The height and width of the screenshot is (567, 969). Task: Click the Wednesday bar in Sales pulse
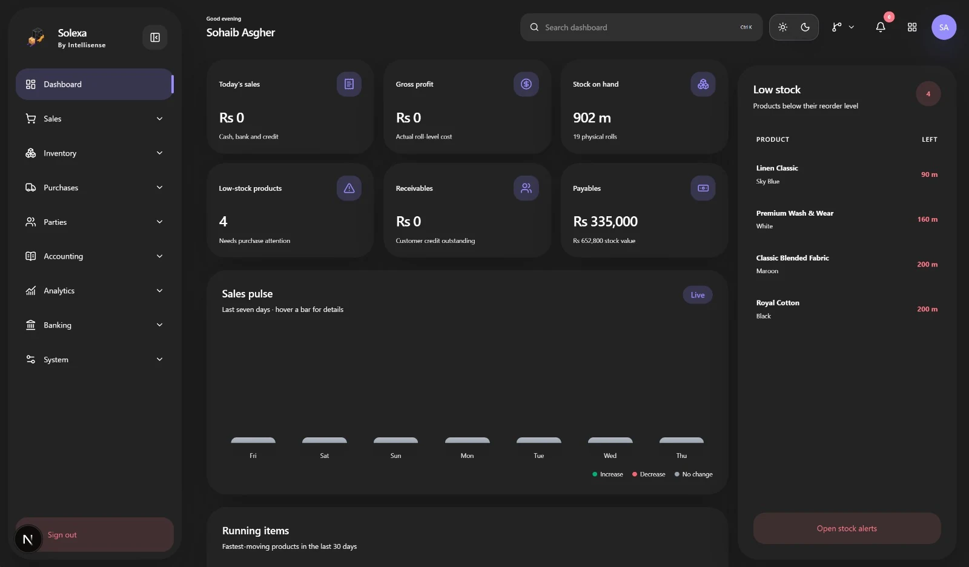click(610, 440)
